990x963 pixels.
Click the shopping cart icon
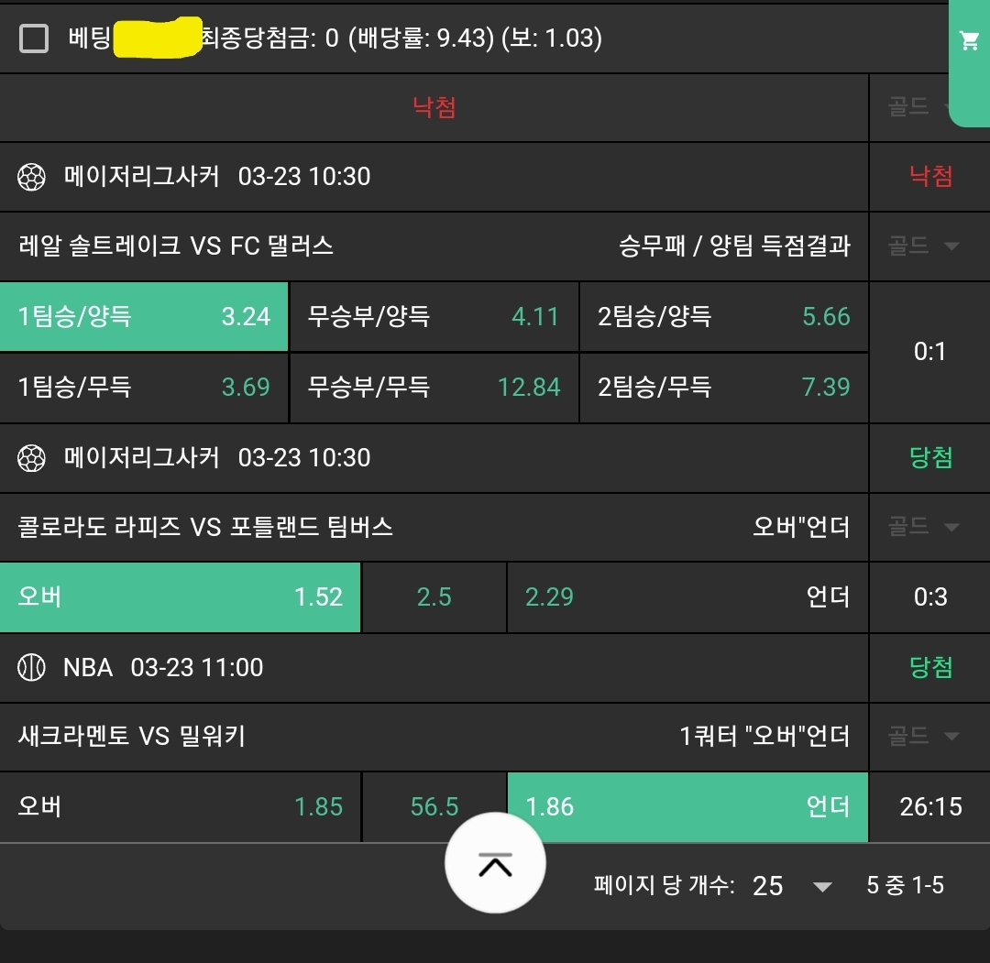coord(969,40)
